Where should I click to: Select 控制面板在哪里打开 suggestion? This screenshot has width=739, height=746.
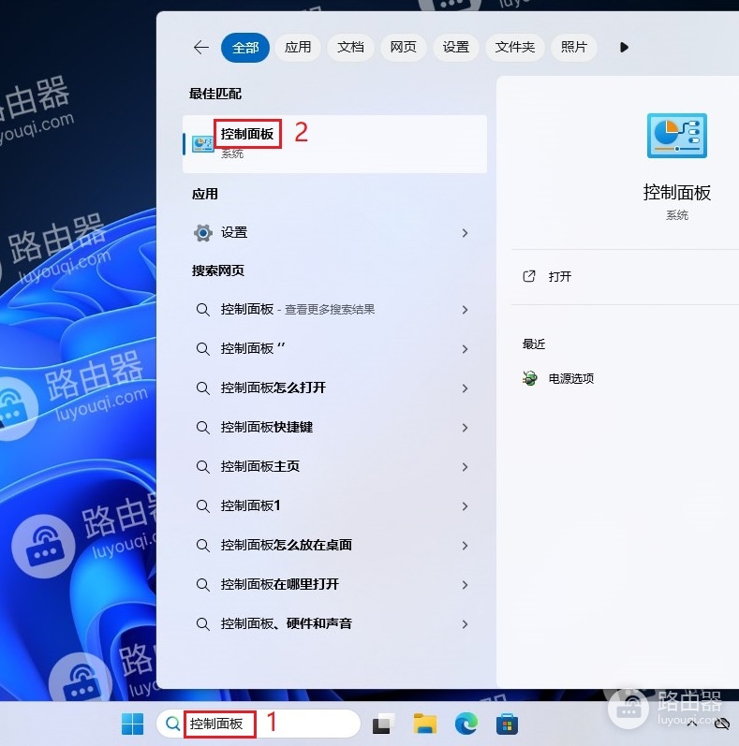[x=334, y=584]
